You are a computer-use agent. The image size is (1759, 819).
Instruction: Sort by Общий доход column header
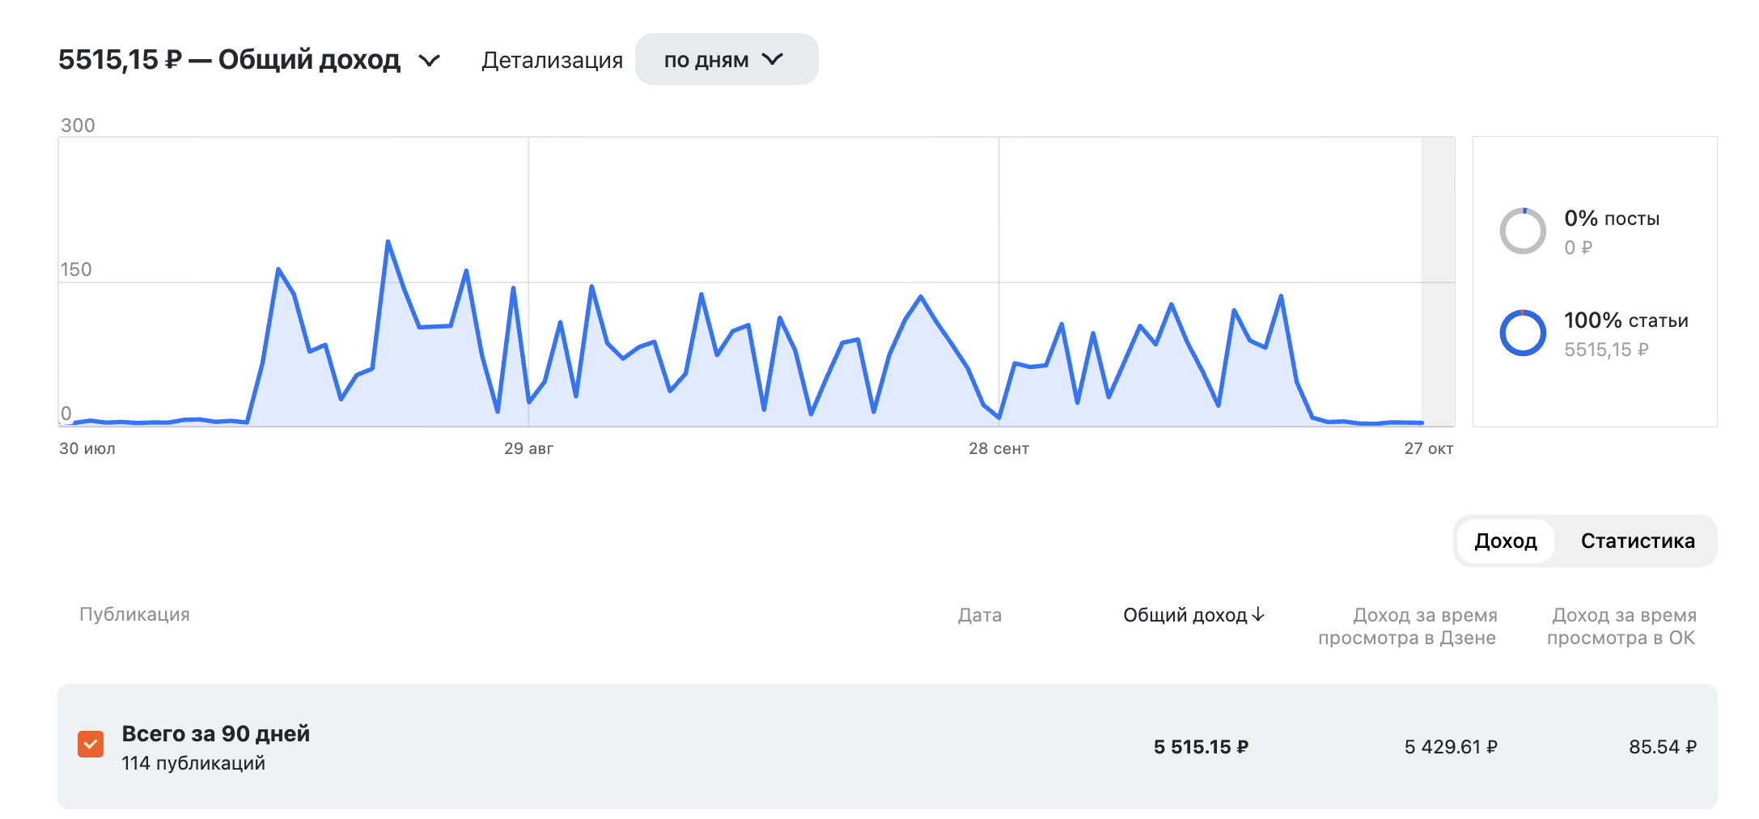coord(1185,615)
